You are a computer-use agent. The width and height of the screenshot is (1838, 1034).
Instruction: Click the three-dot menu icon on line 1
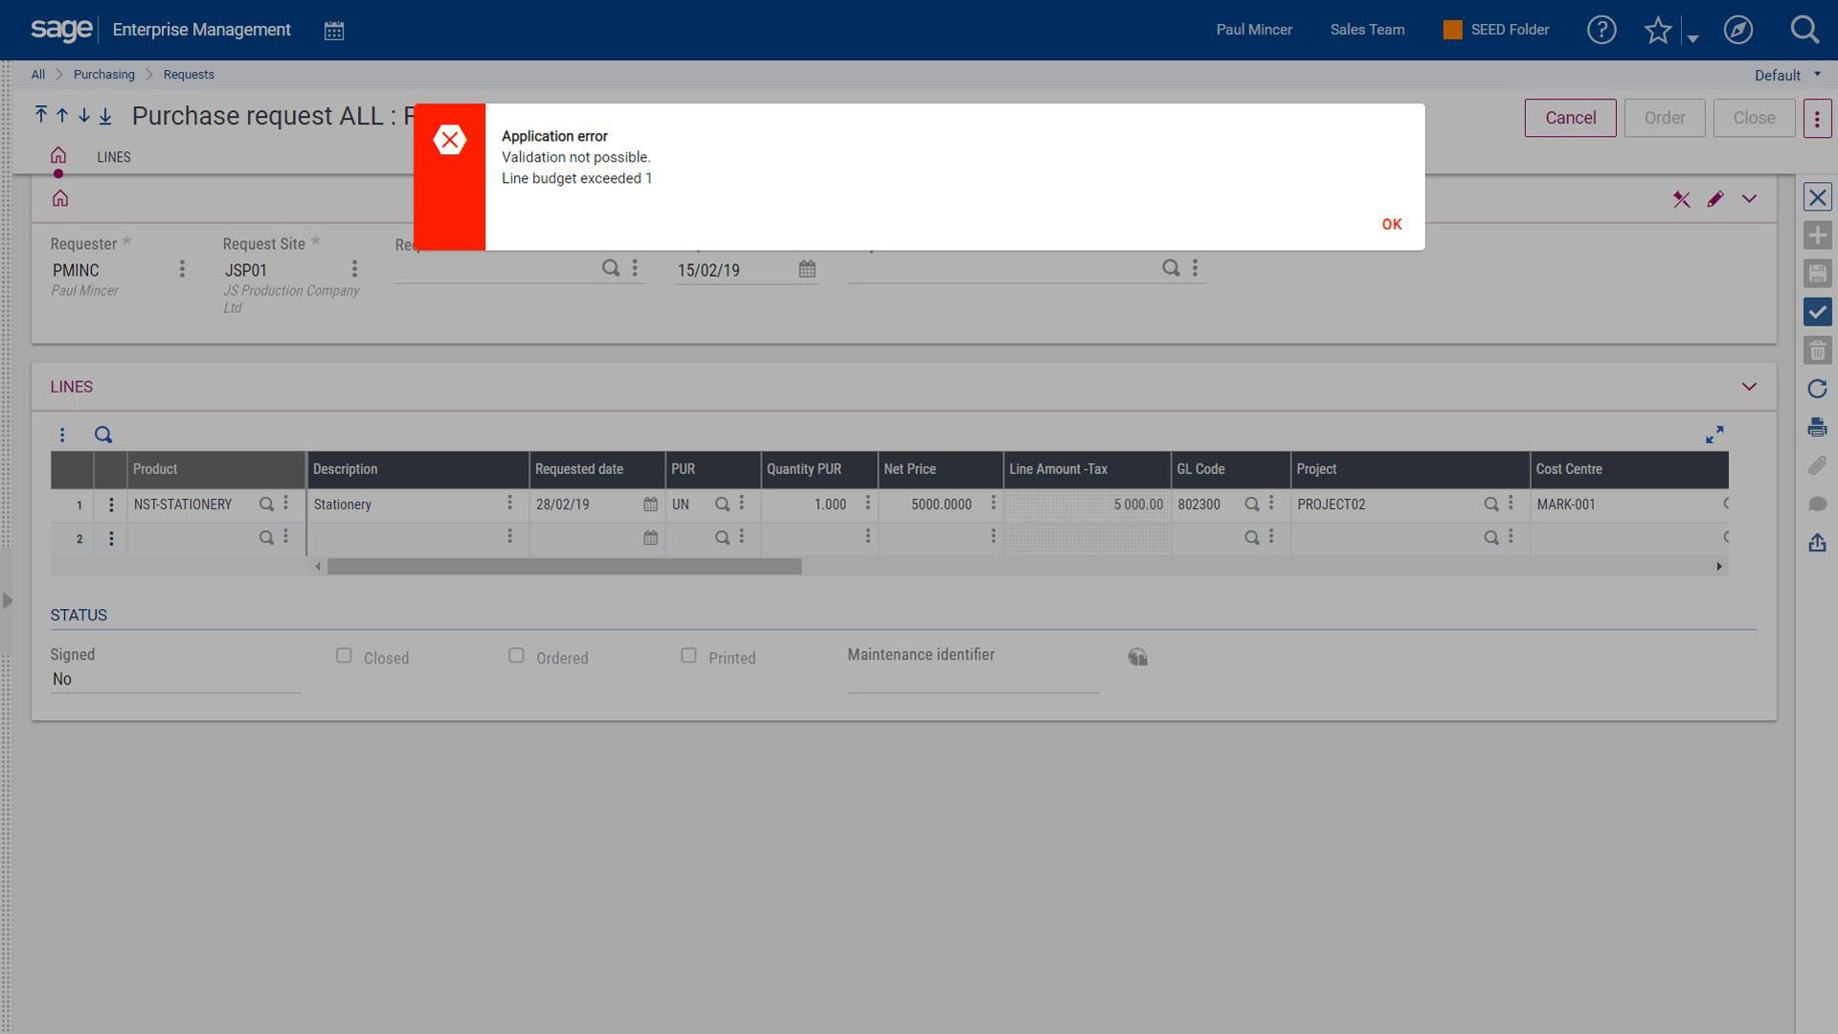point(110,504)
